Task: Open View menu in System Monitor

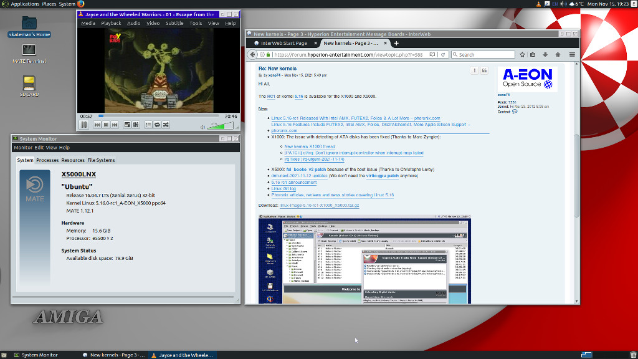Action: tap(51, 148)
